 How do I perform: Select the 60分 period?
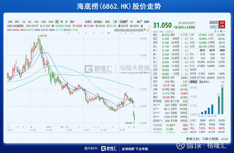click(51, 22)
